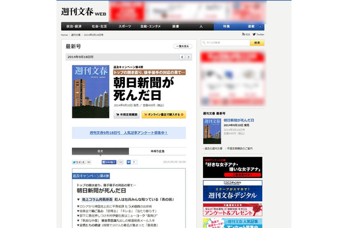Open the 読書 menu
Screen dimensions: 348x228
pos(176,26)
